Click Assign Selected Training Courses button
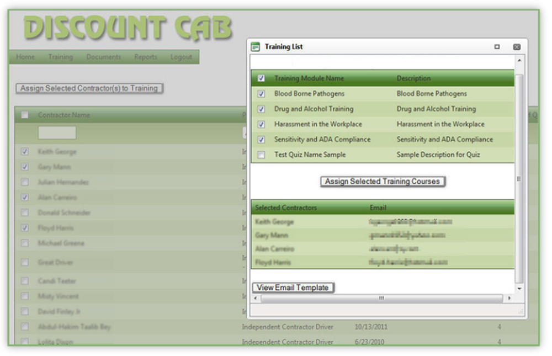Screen dimensions: 552x356 click(x=383, y=182)
